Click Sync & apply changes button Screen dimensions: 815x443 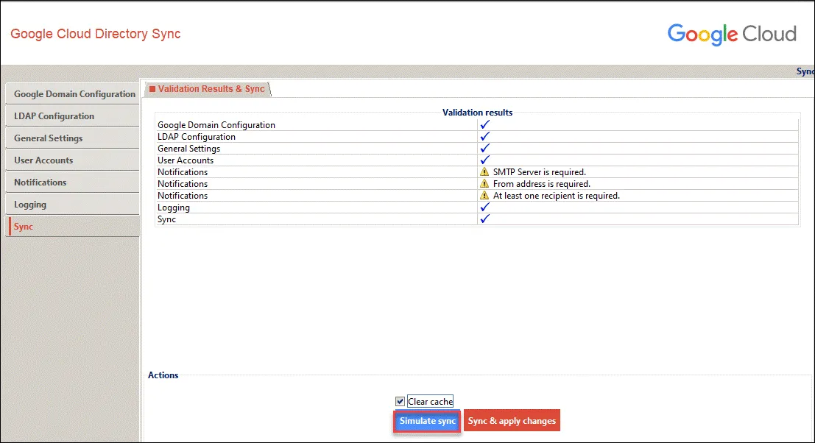pyautogui.click(x=512, y=421)
